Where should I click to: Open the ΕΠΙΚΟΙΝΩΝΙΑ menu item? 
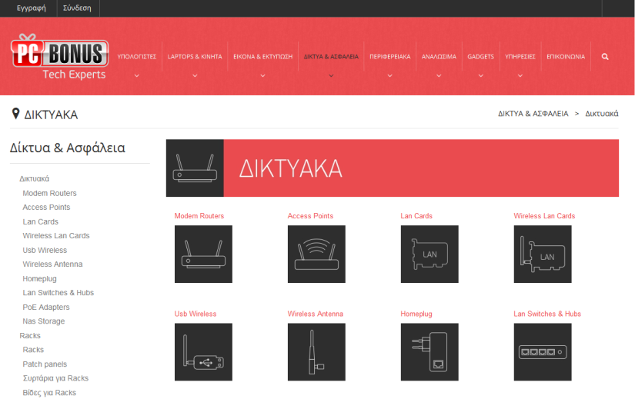point(566,57)
